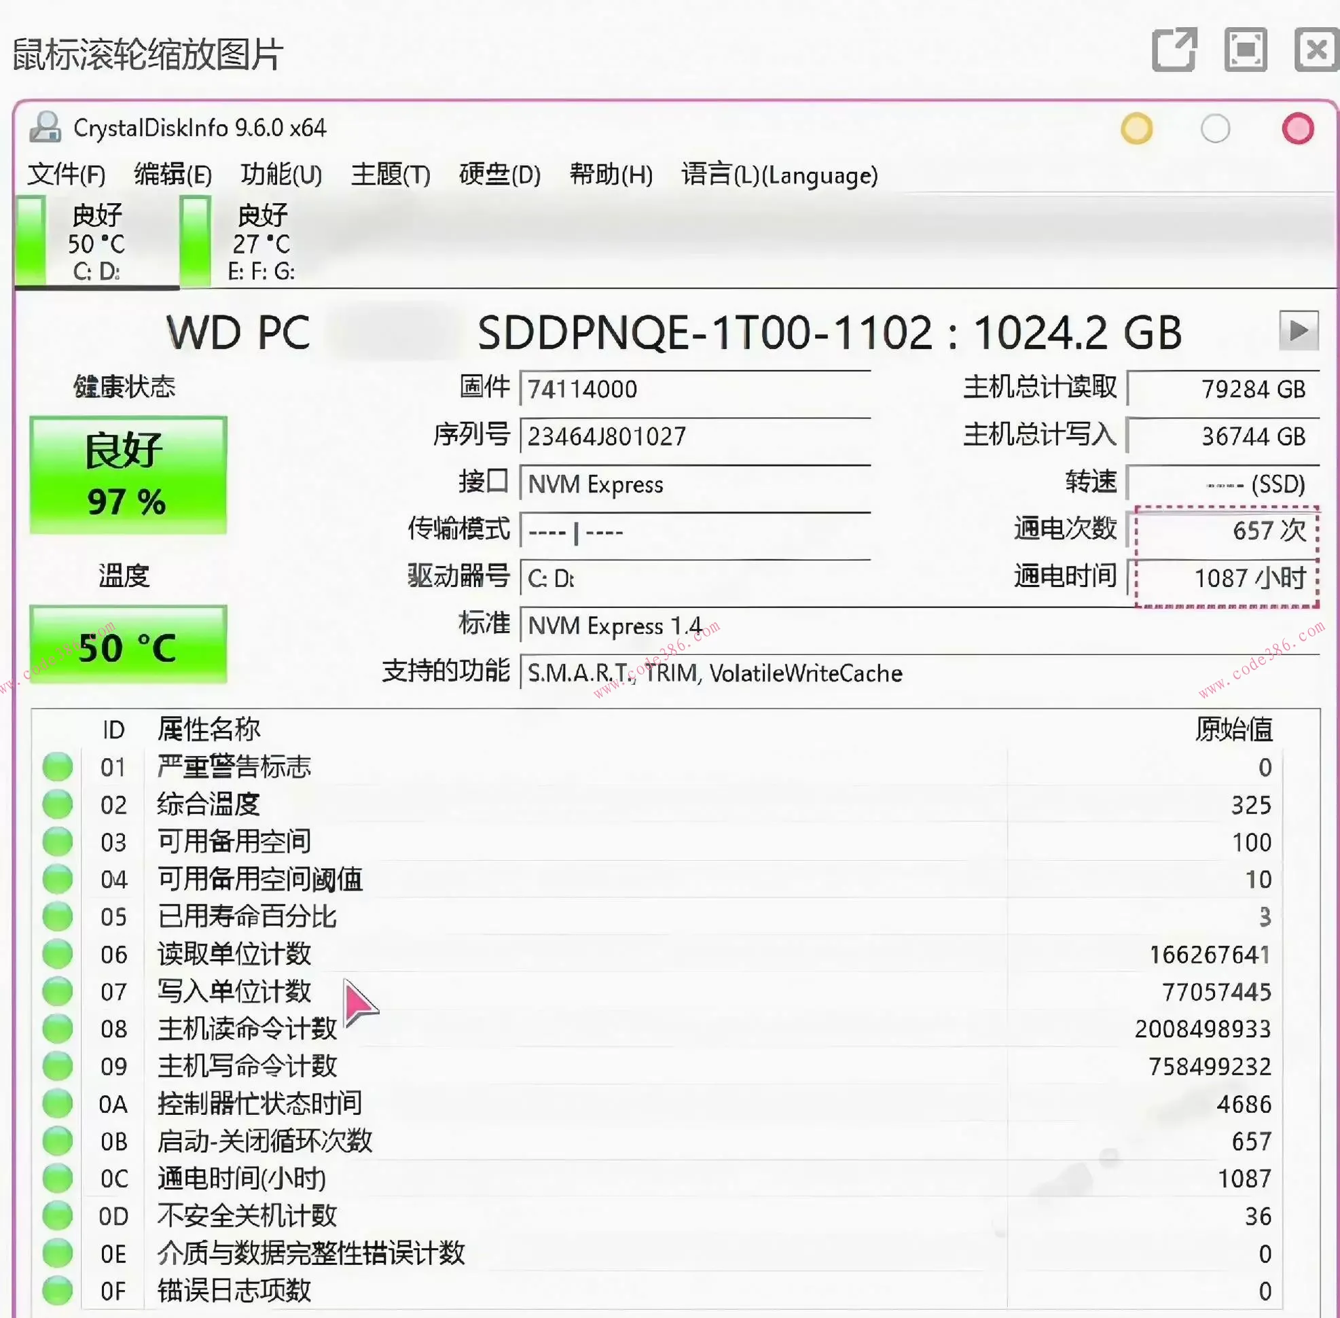Click the green status icon for attribute 0D
Image resolution: width=1340 pixels, height=1318 pixels.
pos(58,1215)
